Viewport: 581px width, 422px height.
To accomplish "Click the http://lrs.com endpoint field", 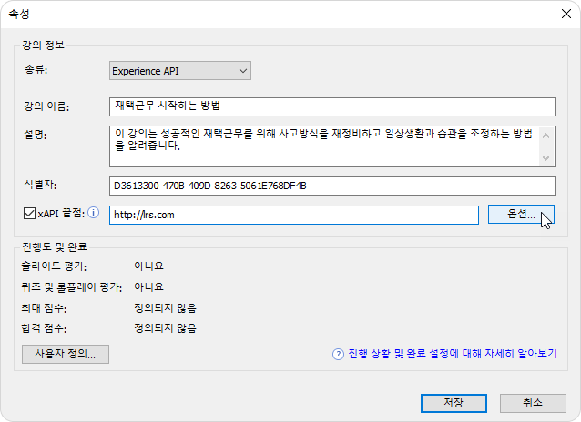I will click(293, 215).
